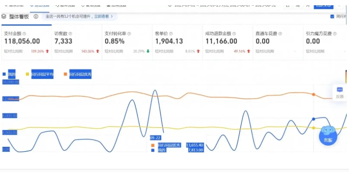Select the 成功退款金额 metric card
Viewport: 349px width, 172px height.
(x=228, y=42)
